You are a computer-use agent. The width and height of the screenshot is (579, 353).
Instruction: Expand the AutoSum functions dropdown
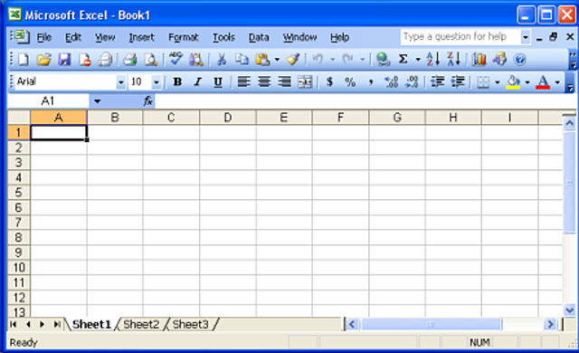pos(418,60)
